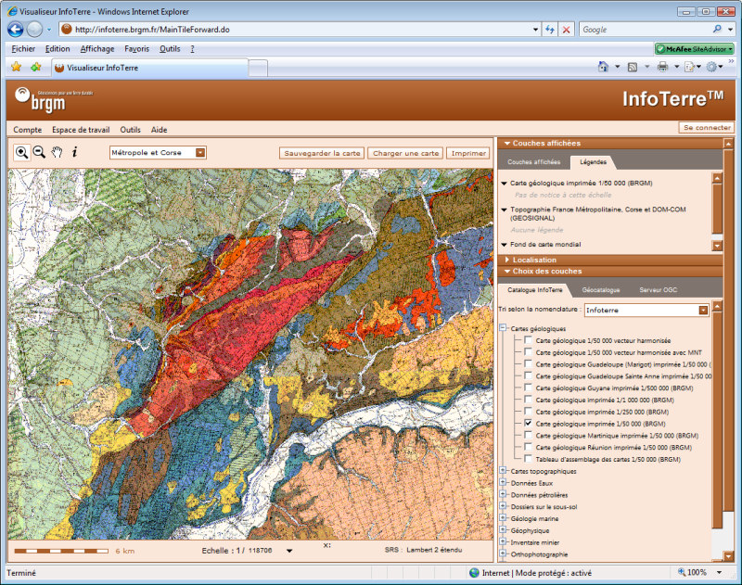The height and width of the screenshot is (585, 742).
Task: Switch to the Couches affichées tab
Action: 534,161
